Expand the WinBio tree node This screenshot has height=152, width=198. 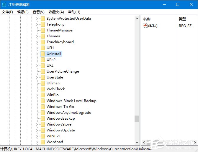click(37, 95)
